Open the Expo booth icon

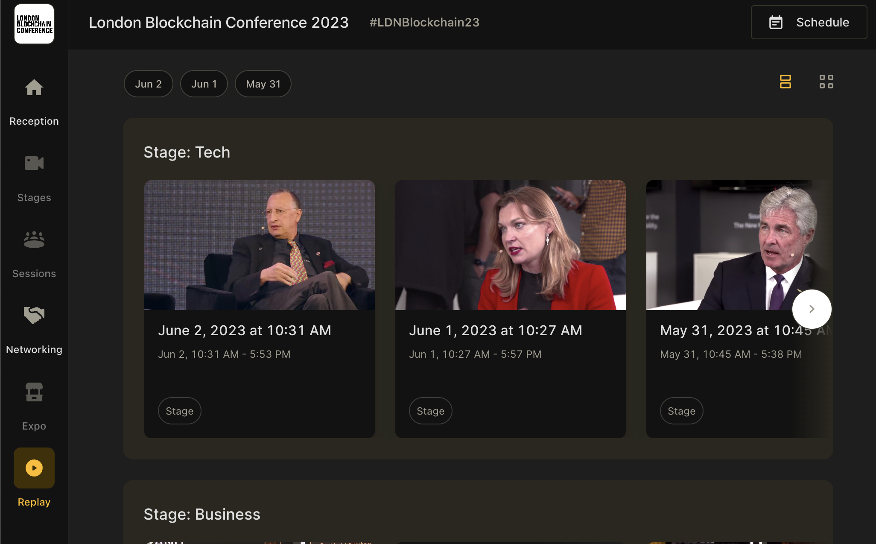point(34,392)
